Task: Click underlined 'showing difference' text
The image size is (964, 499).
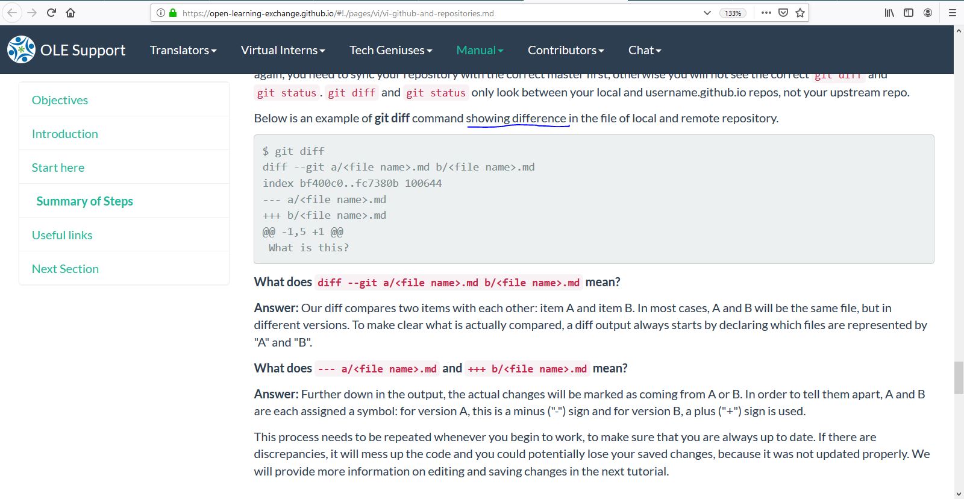Action: (516, 118)
